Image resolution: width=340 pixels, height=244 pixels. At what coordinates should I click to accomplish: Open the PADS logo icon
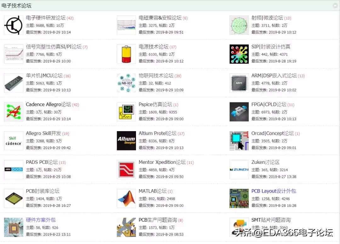point(14,170)
